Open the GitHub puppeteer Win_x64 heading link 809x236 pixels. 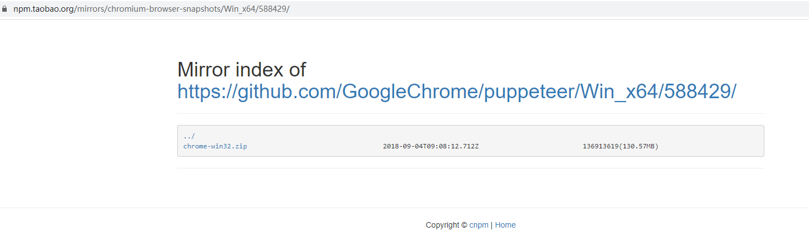(x=457, y=91)
